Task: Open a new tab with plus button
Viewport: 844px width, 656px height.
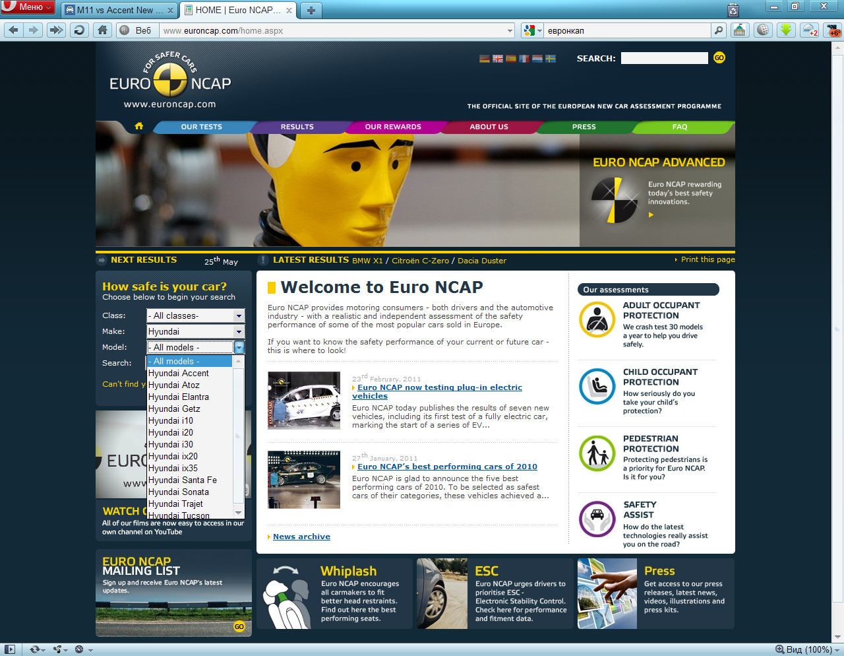Action: pyautogui.click(x=311, y=10)
